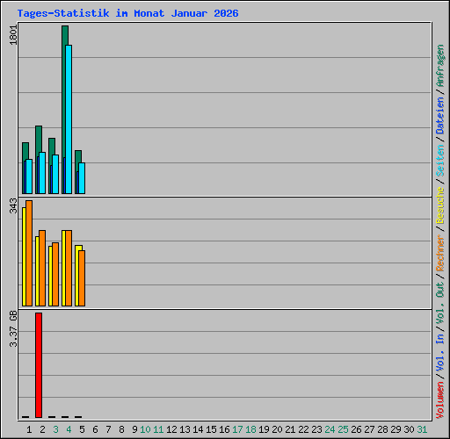This screenshot has height=439, width=450.
Task: Click the cyan Seiten bar for day 1
Action: pos(29,176)
